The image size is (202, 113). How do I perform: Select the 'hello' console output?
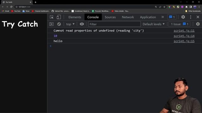(58, 41)
